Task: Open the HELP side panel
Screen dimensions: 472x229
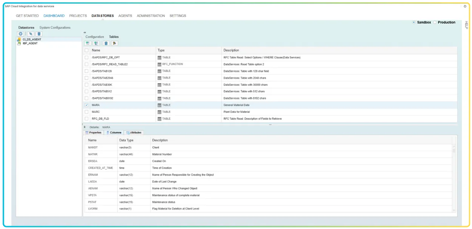Action: click(x=467, y=24)
